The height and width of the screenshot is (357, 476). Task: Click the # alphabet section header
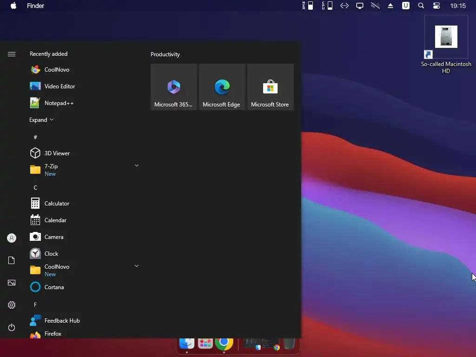click(35, 137)
